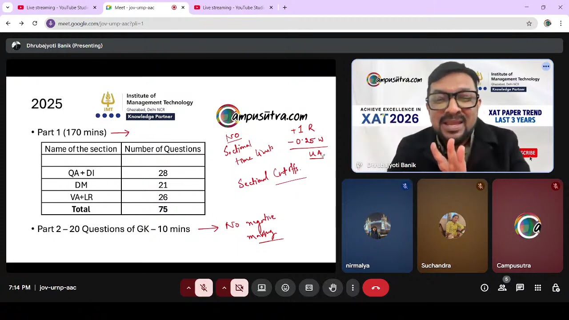
Task: Switch to last Live streaming YouTube Studio tab
Action: point(233,8)
